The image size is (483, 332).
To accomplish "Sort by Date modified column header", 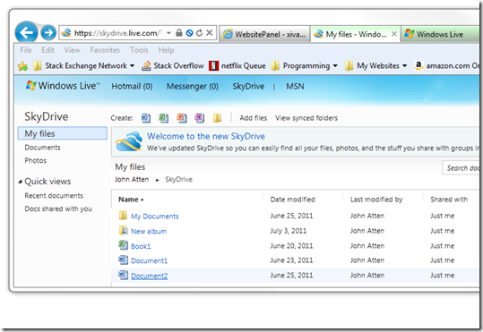I will [x=293, y=200].
